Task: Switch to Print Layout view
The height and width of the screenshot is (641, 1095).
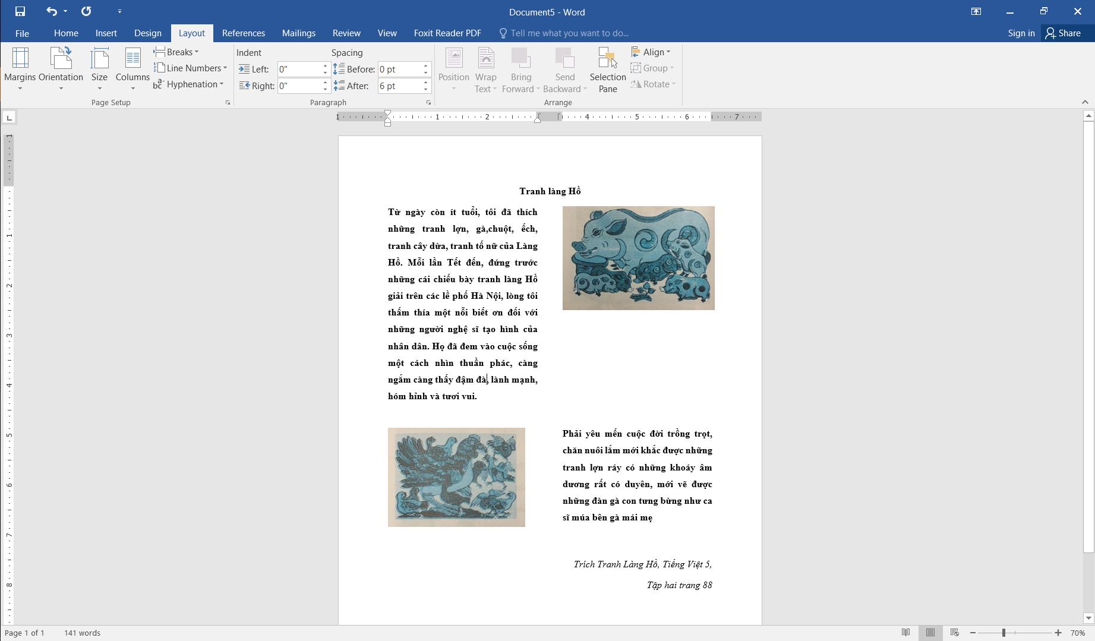Action: [x=930, y=633]
